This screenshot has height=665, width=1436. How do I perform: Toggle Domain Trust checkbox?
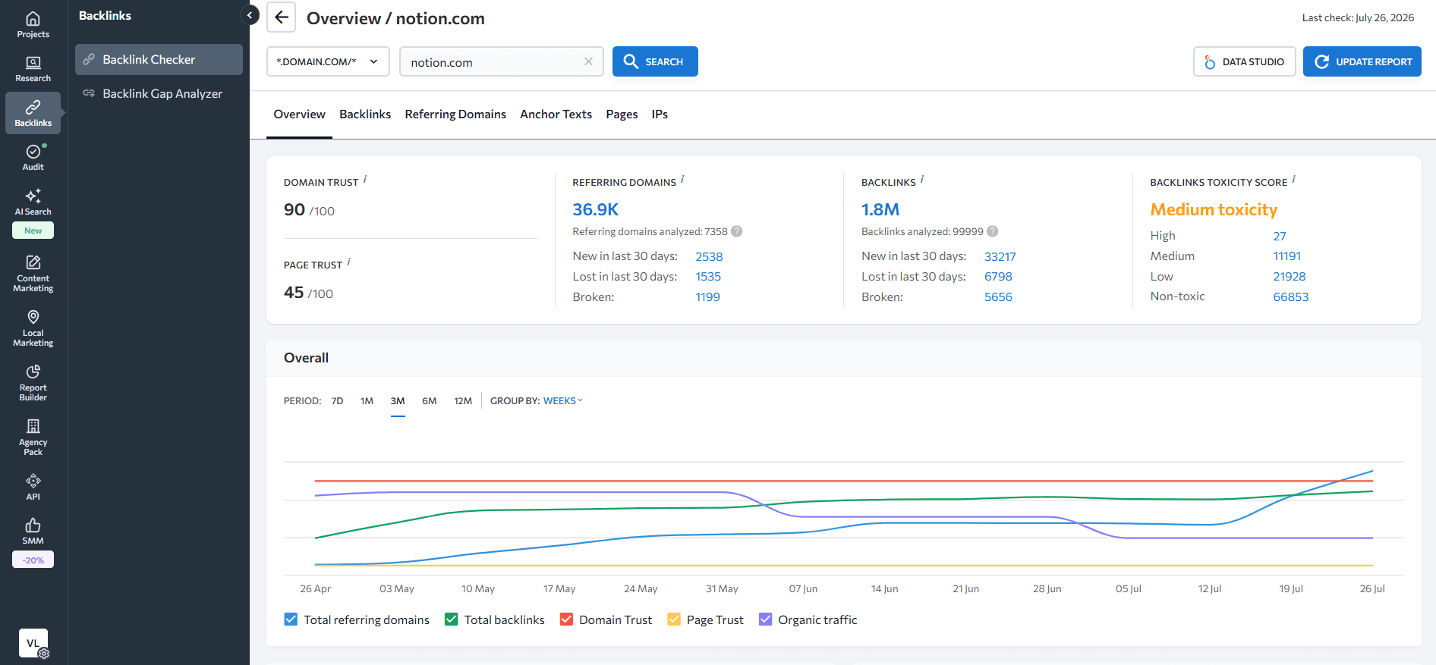point(566,620)
